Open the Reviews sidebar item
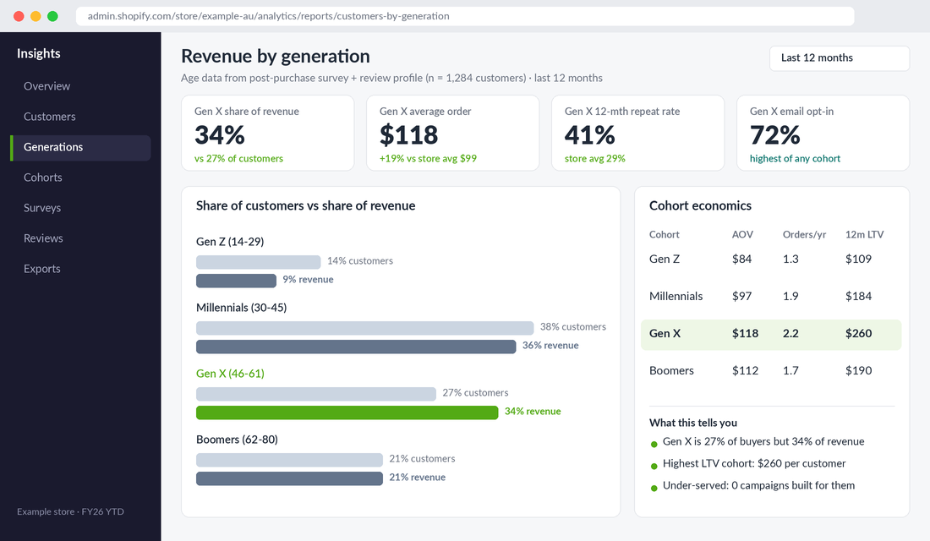The image size is (930, 541). 80,238
